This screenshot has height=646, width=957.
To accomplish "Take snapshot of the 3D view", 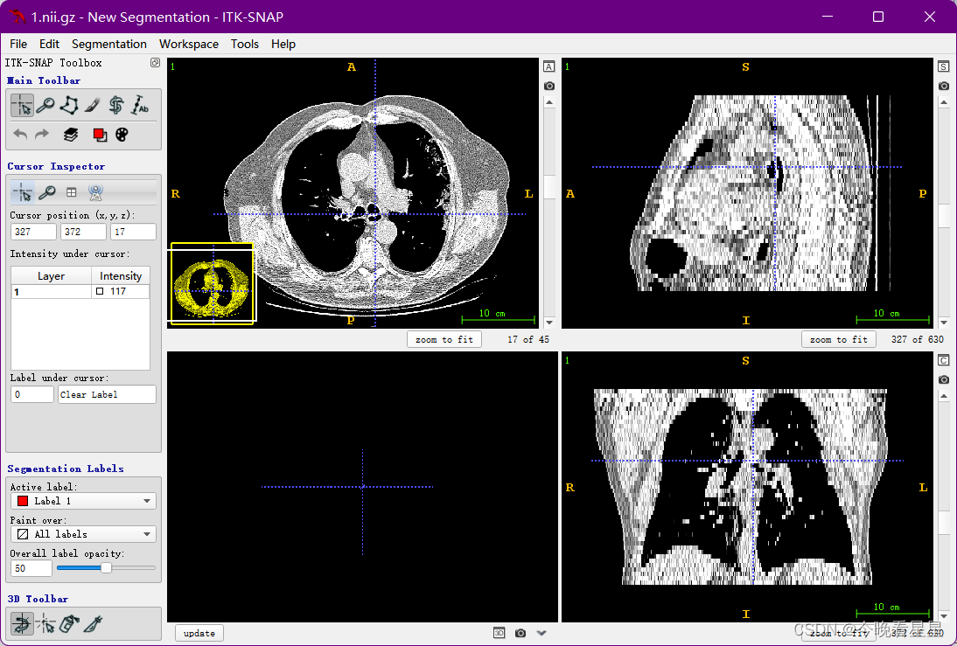I will pyautogui.click(x=520, y=633).
